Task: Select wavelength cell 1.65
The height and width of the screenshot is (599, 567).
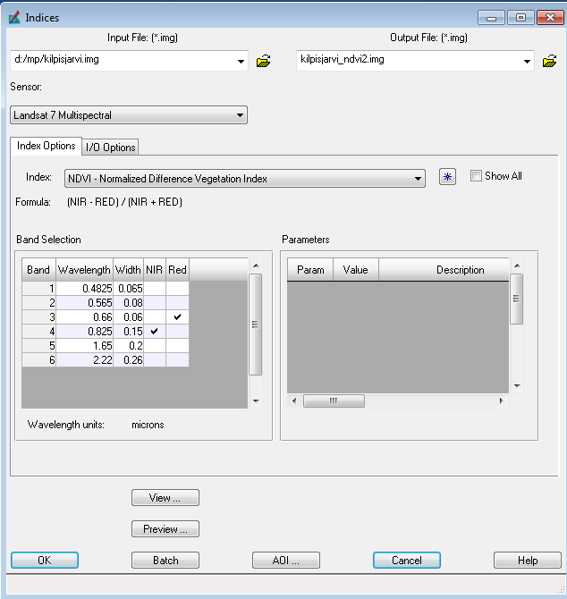Action: [x=84, y=346]
